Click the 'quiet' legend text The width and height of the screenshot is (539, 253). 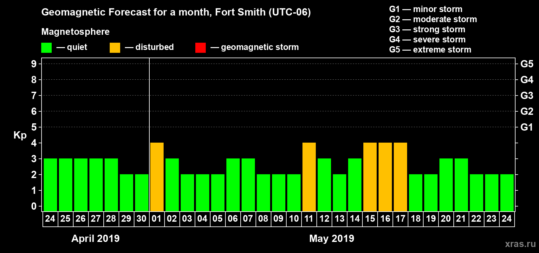tap(77, 47)
